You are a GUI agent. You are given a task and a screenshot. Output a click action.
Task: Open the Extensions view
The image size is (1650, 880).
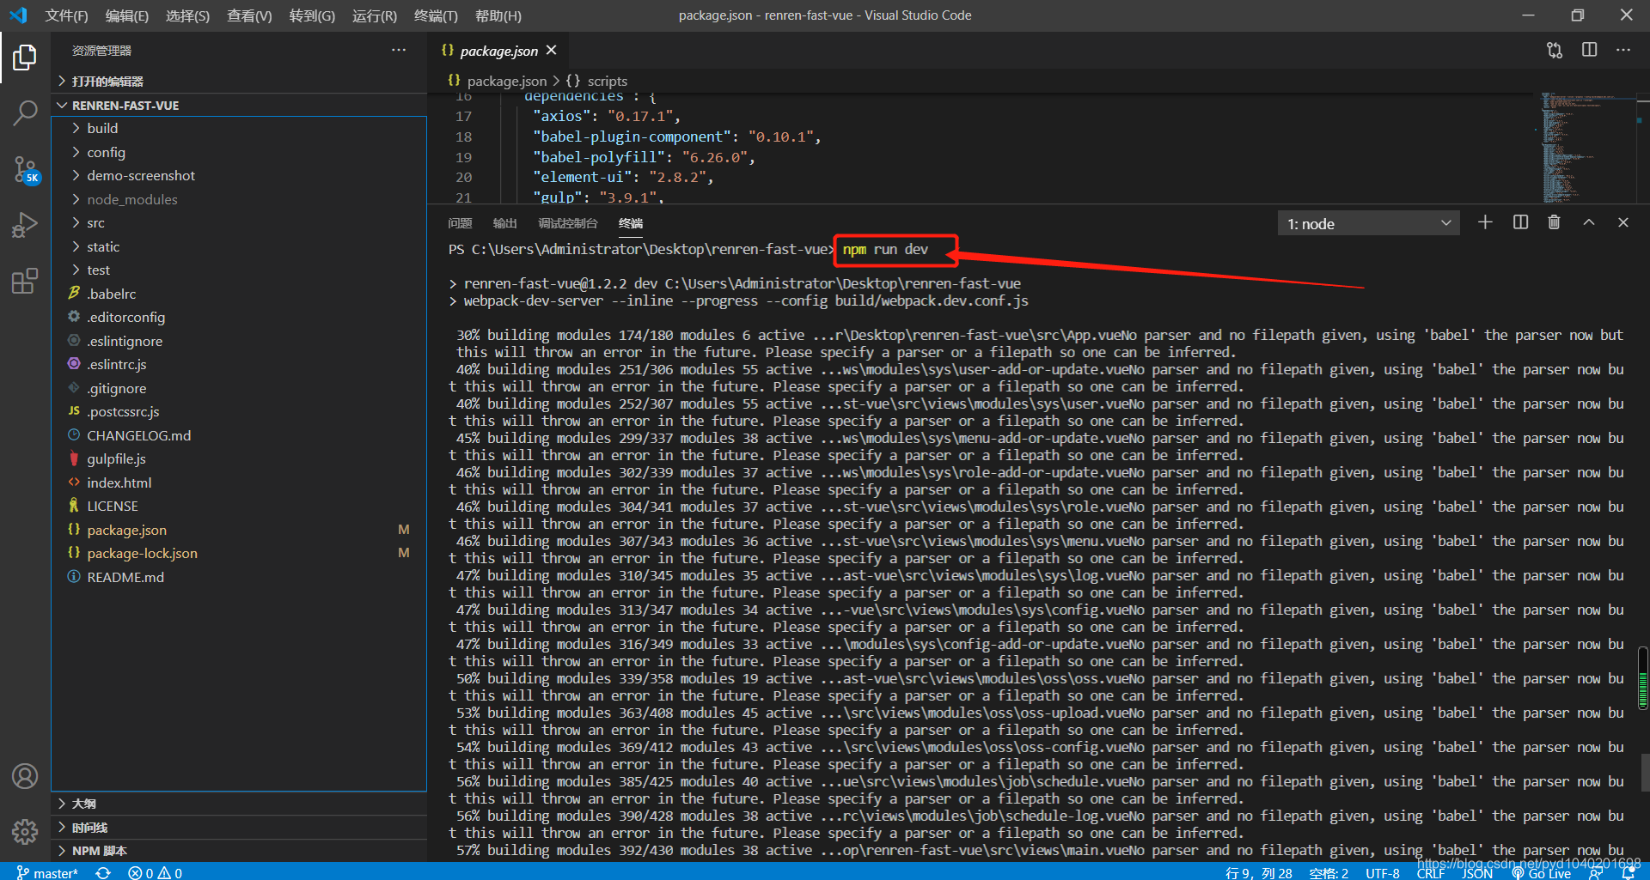25,281
